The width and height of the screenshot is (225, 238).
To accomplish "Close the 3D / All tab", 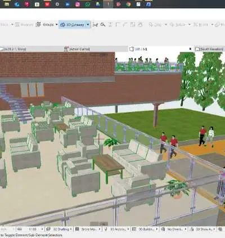I will (190, 49).
